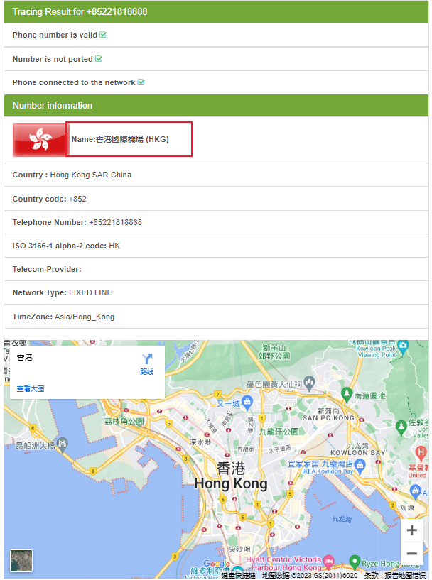
Task: Click the Google logo on the map
Action: (x=217, y=564)
